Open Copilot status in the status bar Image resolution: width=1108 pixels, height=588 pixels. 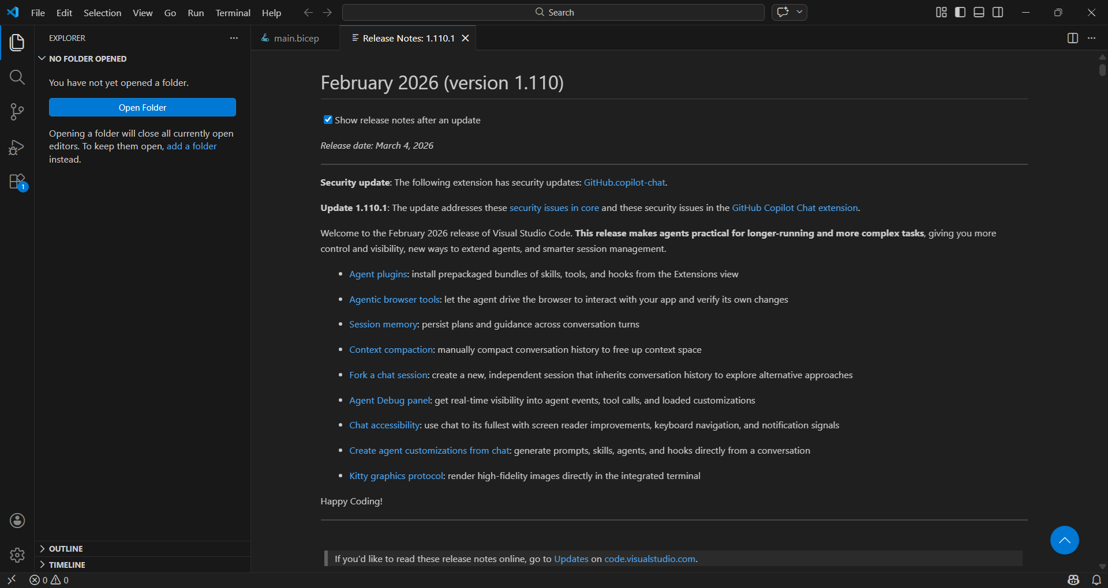point(1073,580)
